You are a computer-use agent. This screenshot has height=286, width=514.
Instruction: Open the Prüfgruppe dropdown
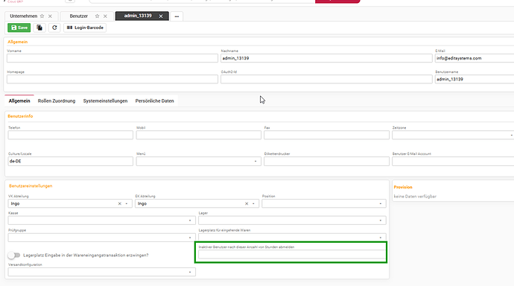click(x=101, y=238)
